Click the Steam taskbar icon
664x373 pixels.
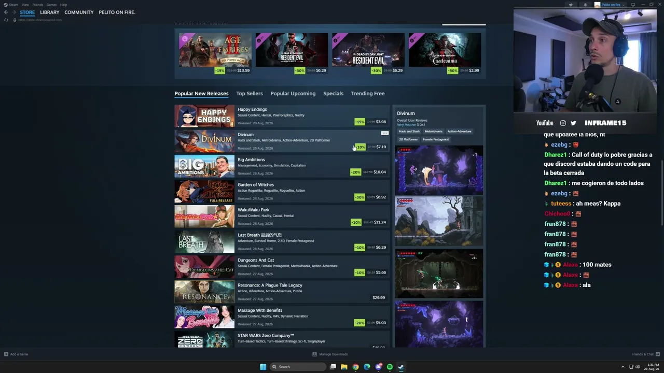tap(401, 367)
